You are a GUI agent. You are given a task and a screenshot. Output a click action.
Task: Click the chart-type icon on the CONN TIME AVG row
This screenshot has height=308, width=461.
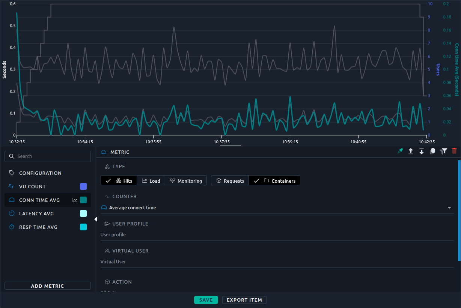[75, 200]
